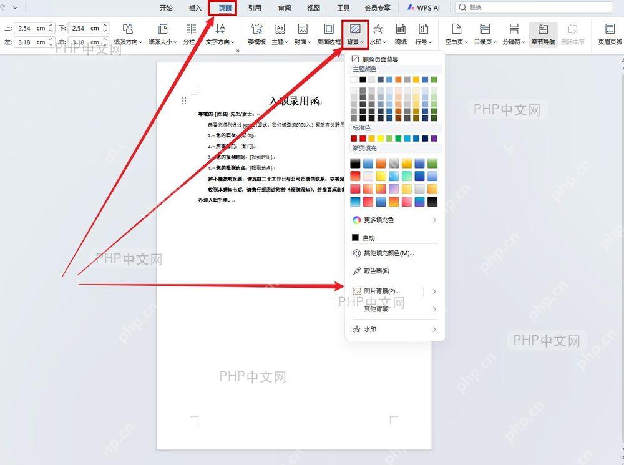The image size is (624, 465).
Task: Open the 视图 tab
Action: [x=314, y=7]
